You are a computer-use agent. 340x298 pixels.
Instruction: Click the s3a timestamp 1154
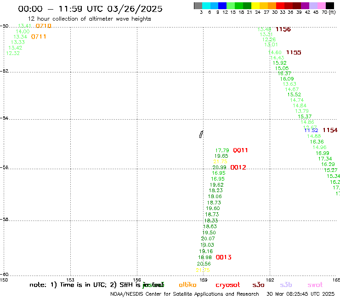click(x=330, y=130)
